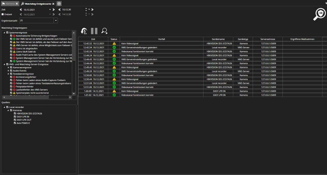The width and height of the screenshot is (327, 175).
Task: Enable the Endzeit checkbox
Action: point(3,14)
